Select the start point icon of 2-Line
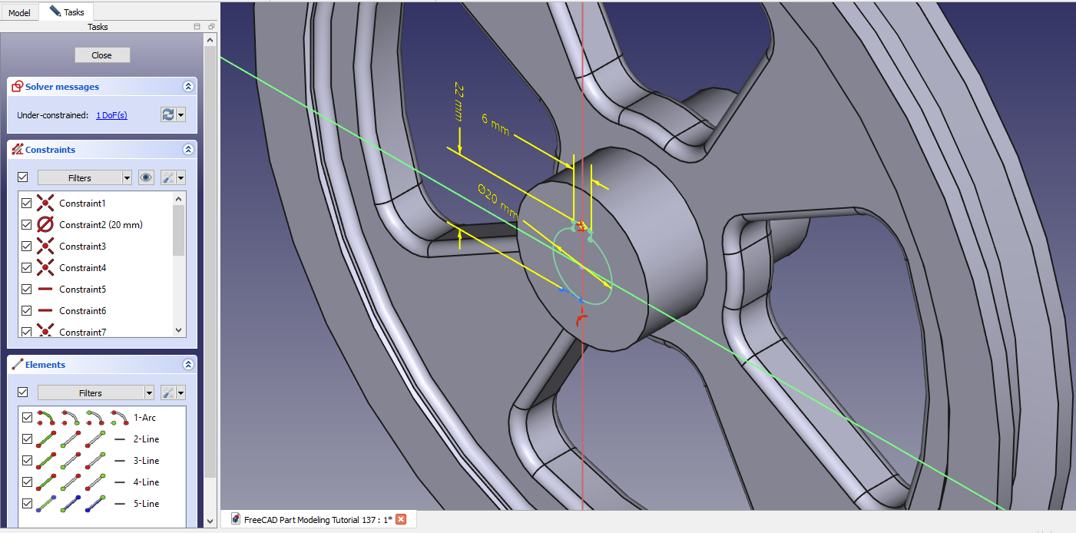Image resolution: width=1076 pixels, height=533 pixels. (x=71, y=439)
